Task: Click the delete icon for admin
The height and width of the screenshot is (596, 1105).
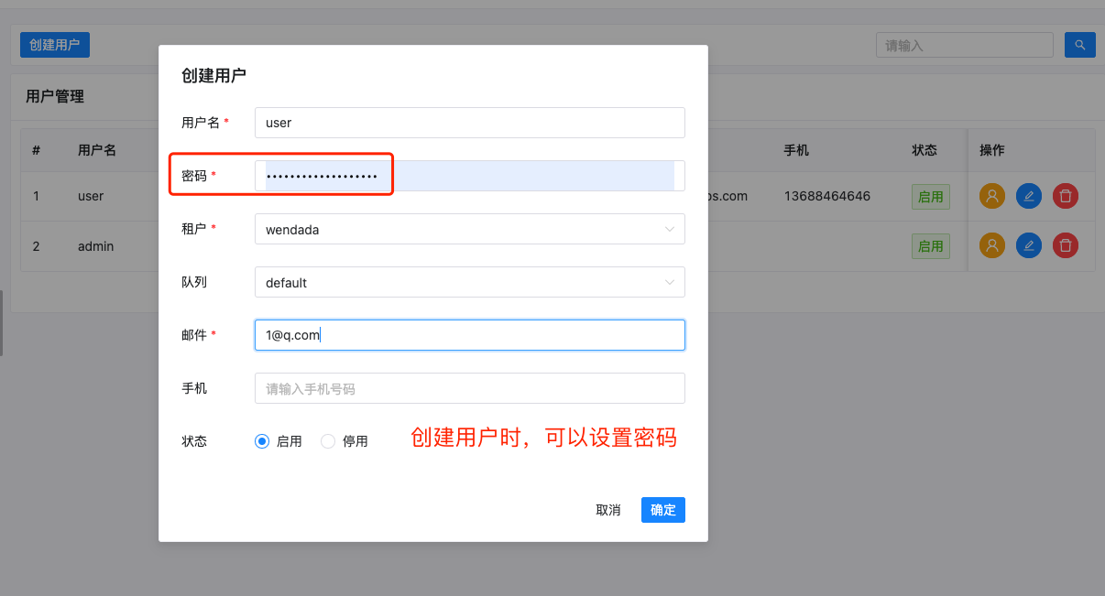Action: 1065,245
